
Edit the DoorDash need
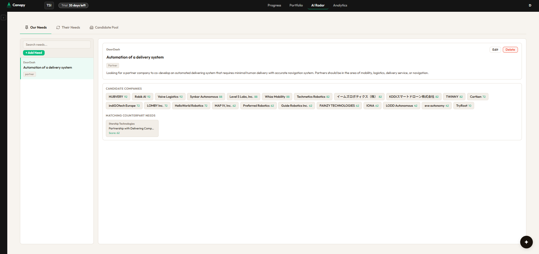click(x=495, y=50)
